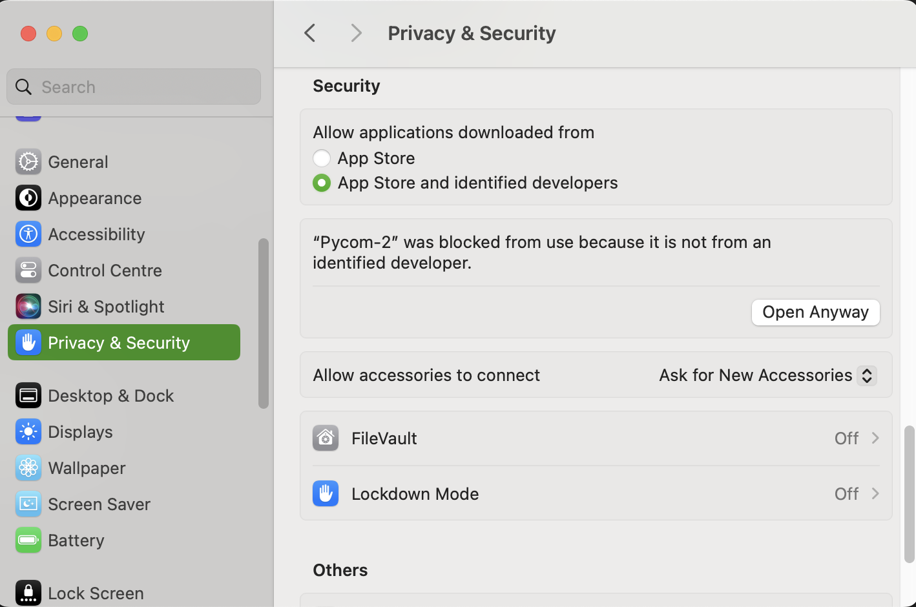Expand Lockdown Mode settings chevron
The width and height of the screenshot is (916, 607).
click(875, 494)
